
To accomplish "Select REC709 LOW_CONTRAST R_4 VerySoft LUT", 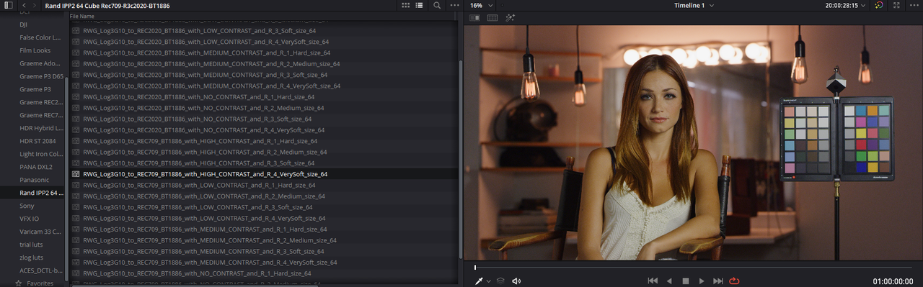I will tap(264, 219).
